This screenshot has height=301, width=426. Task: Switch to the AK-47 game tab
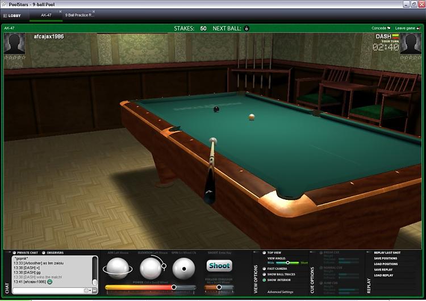pos(46,15)
